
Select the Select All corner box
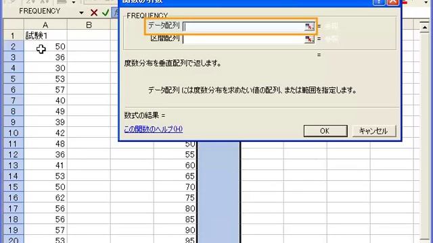[13, 25]
